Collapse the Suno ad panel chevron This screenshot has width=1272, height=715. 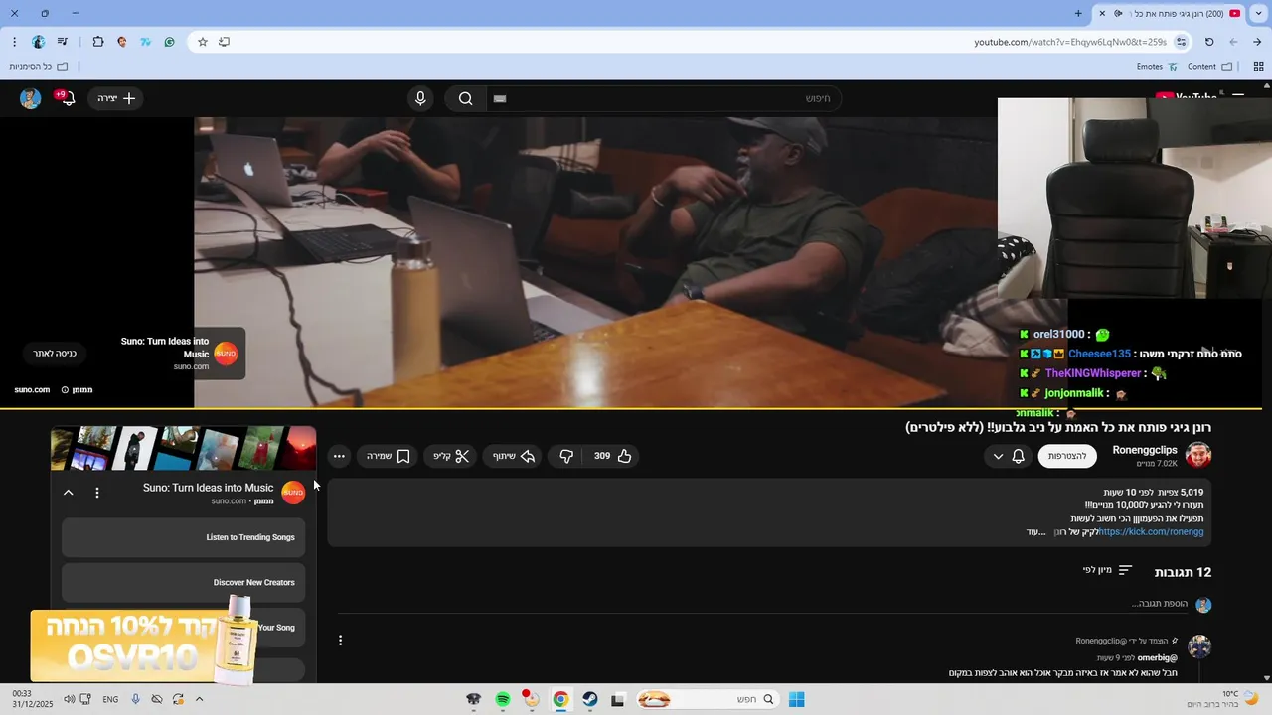(68, 493)
